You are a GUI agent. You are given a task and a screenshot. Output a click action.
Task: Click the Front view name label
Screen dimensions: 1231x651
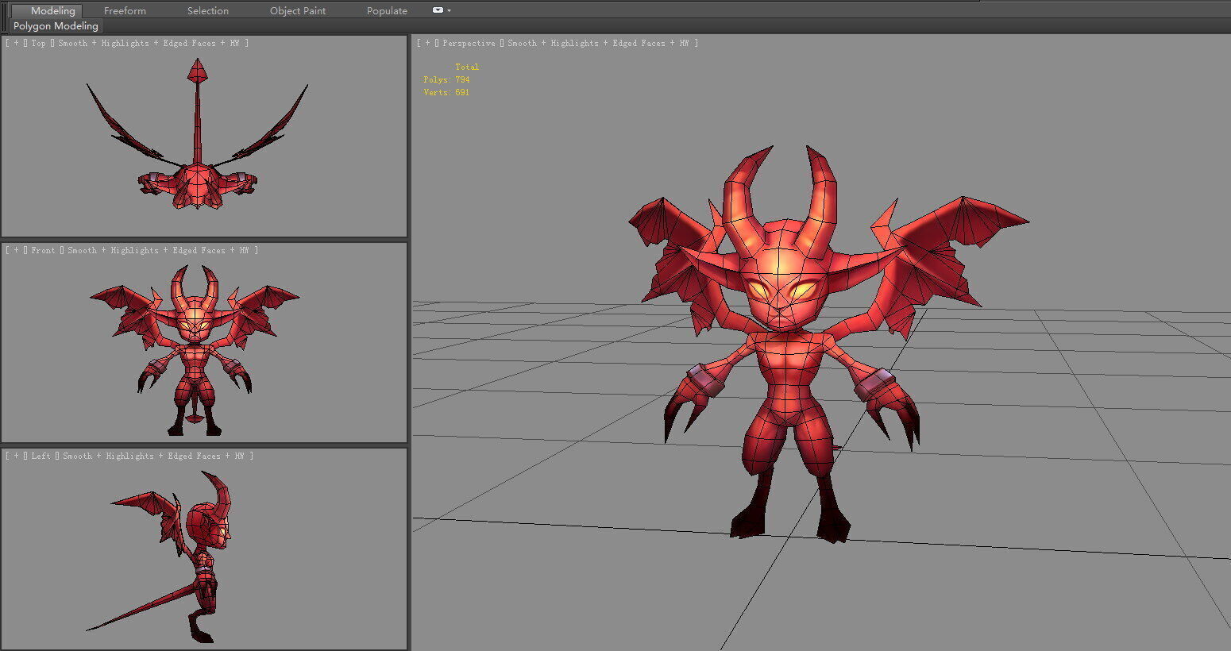click(43, 250)
